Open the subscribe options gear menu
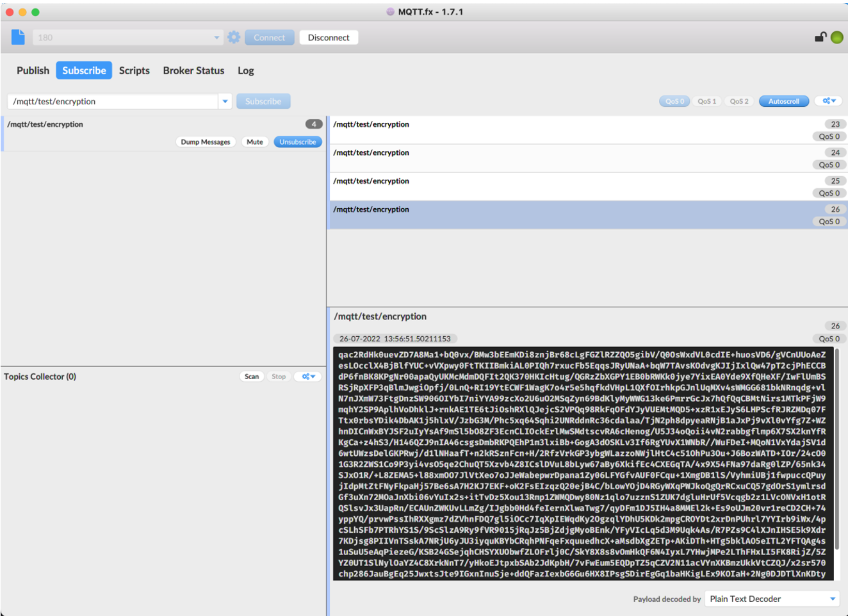The height and width of the screenshot is (616, 848). (829, 101)
